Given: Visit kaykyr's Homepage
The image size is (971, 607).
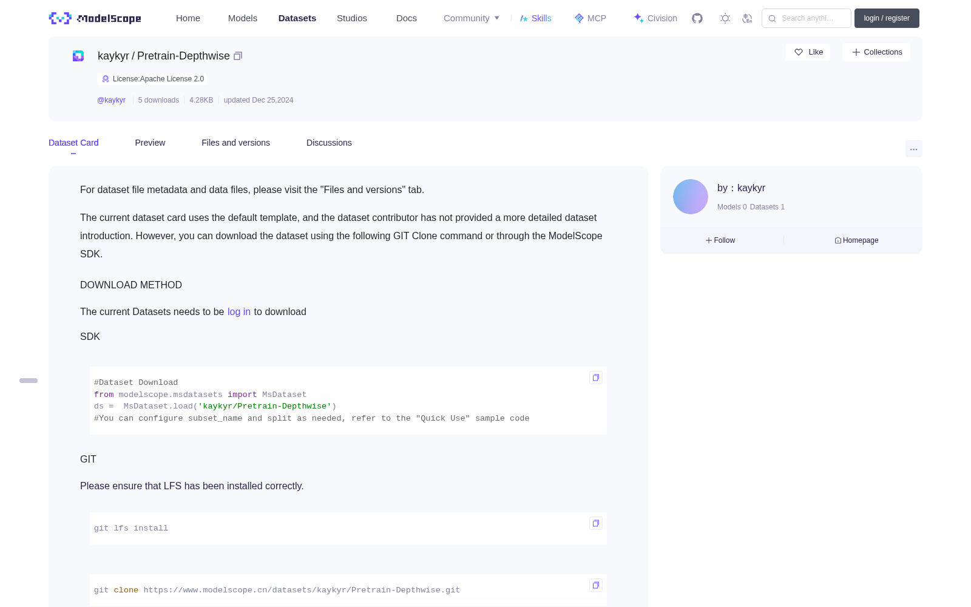Looking at the screenshot, I should pyautogui.click(x=856, y=240).
